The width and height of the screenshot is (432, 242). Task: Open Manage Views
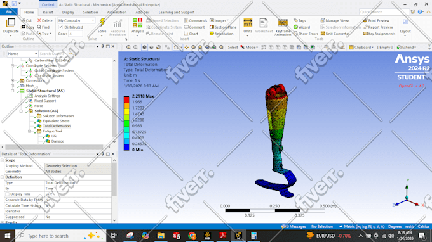click(x=335, y=20)
